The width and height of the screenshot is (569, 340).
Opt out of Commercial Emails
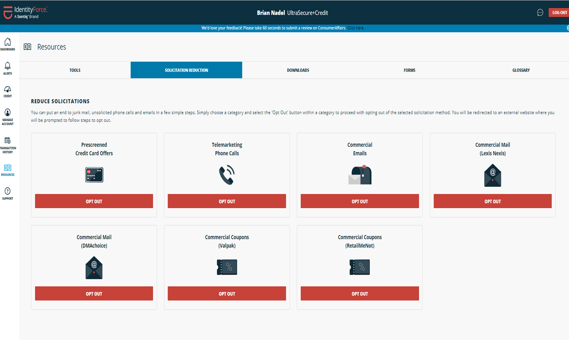coord(360,201)
